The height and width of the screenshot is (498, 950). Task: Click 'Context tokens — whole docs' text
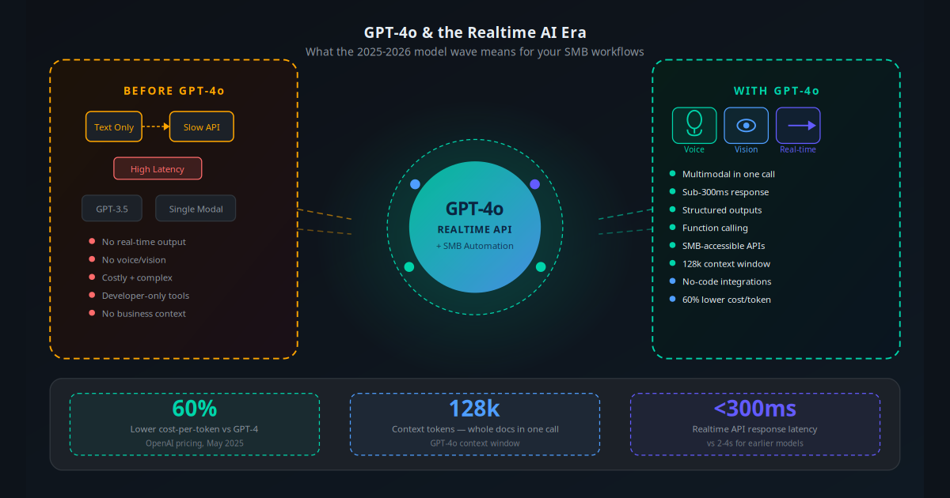[475, 429]
